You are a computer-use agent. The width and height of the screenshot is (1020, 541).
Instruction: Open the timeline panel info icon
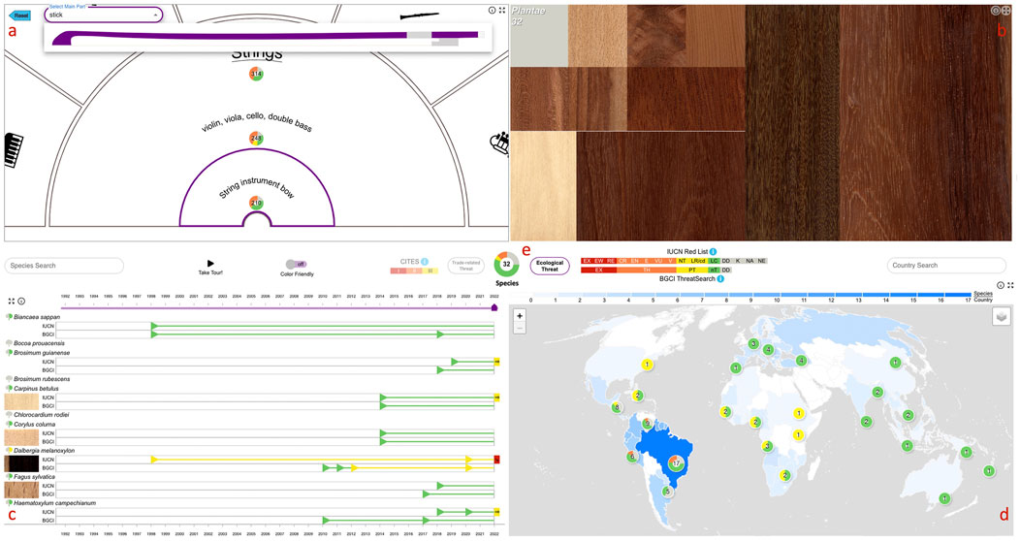point(21,302)
